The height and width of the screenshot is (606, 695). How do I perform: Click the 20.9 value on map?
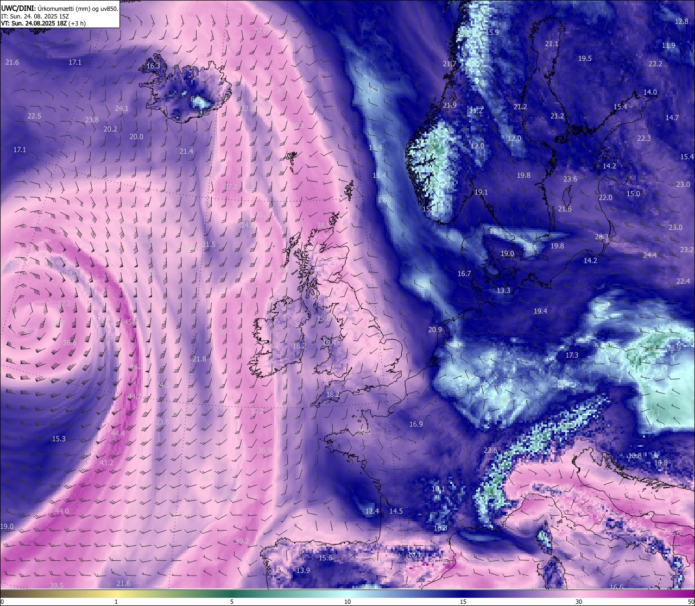click(435, 329)
